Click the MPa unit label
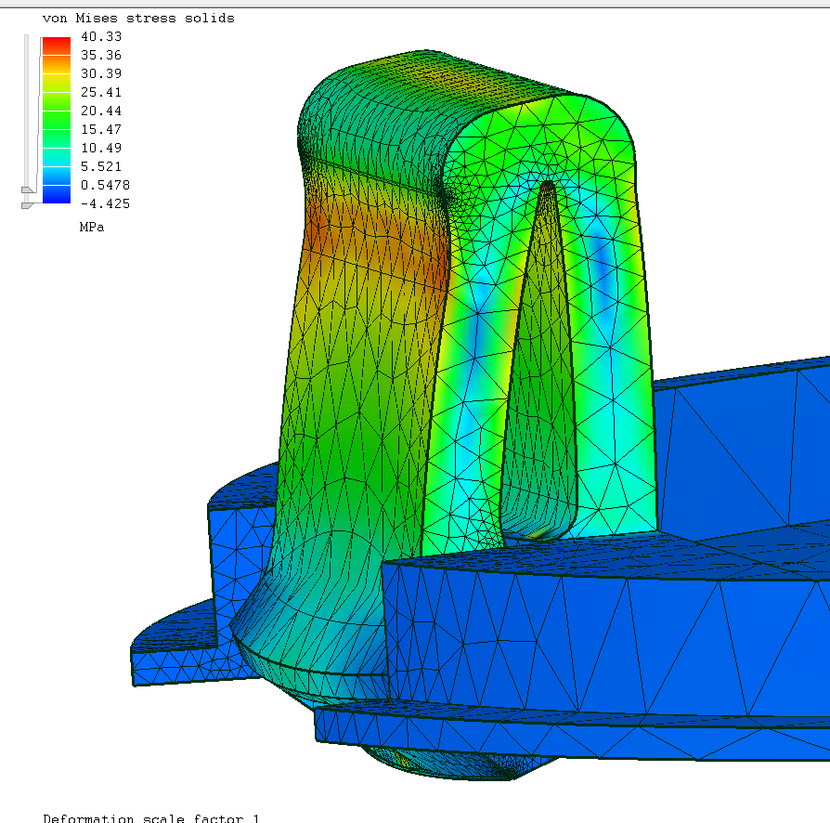830x823 pixels. pyautogui.click(x=92, y=228)
